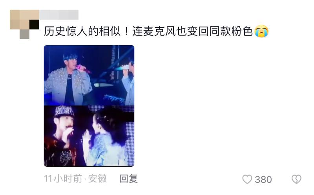Like the comment with the heart icon

[247, 179]
